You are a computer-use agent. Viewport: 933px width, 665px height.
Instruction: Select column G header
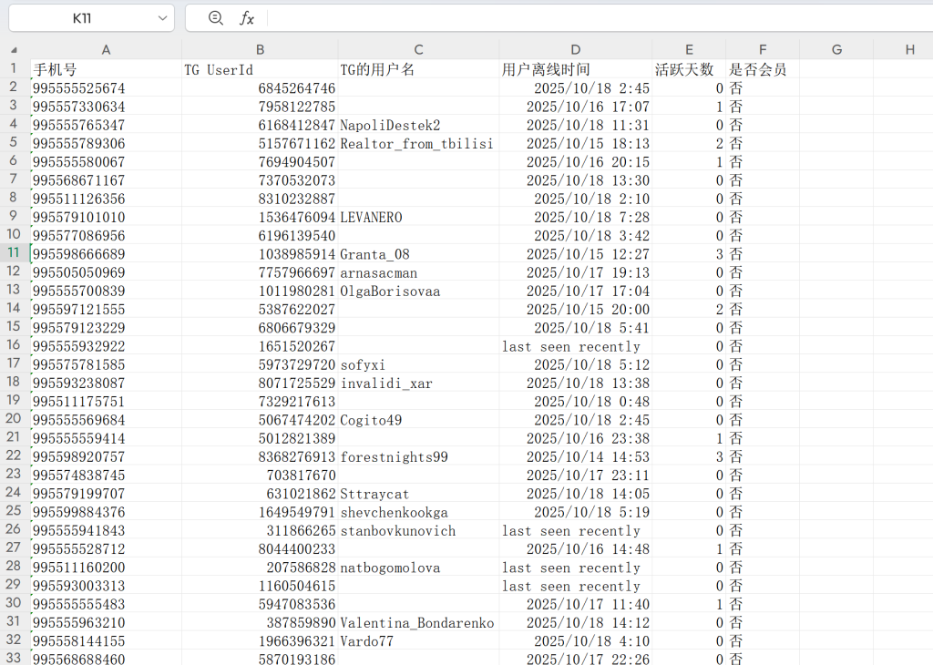836,50
